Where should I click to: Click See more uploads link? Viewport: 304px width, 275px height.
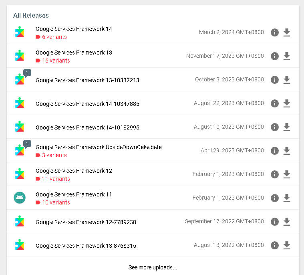[x=153, y=267]
